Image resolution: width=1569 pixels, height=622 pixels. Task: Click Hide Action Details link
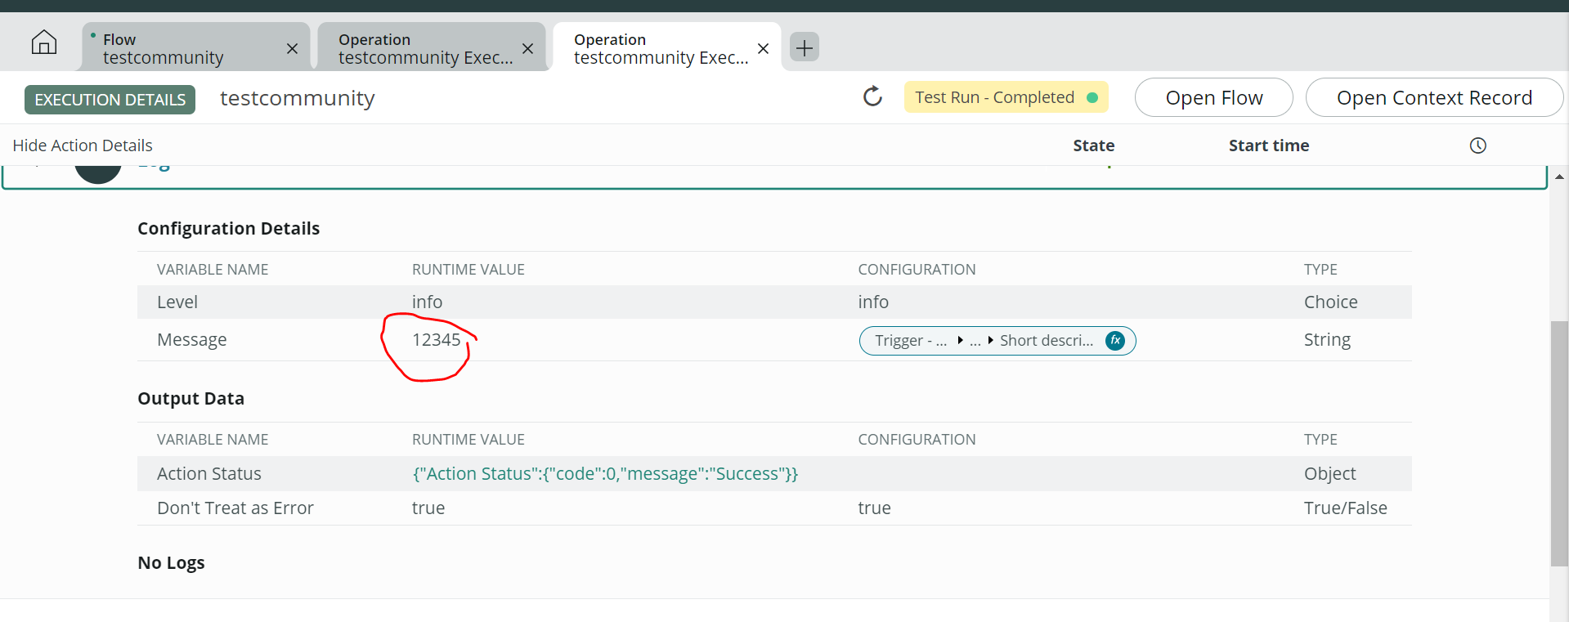pos(83,145)
